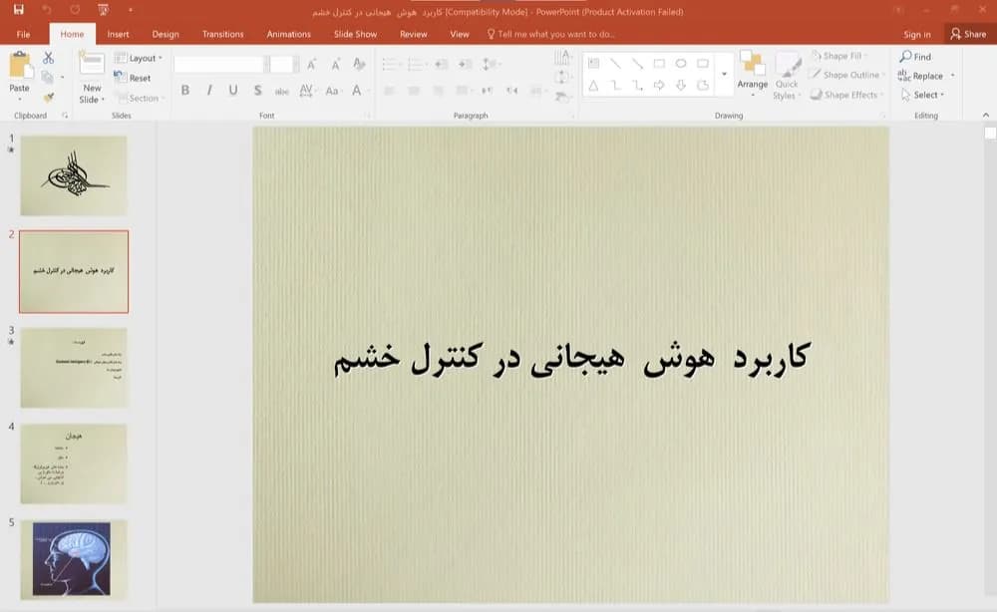This screenshot has height=612, width=997.
Task: Click the Undo arrow in the quick access toolbar
Action: click(x=47, y=10)
